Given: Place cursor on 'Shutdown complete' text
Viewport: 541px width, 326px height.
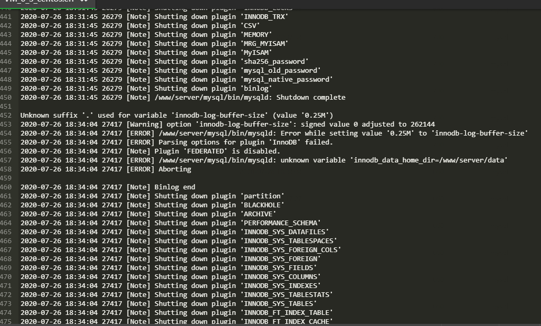Looking at the screenshot, I should click(x=311, y=97).
